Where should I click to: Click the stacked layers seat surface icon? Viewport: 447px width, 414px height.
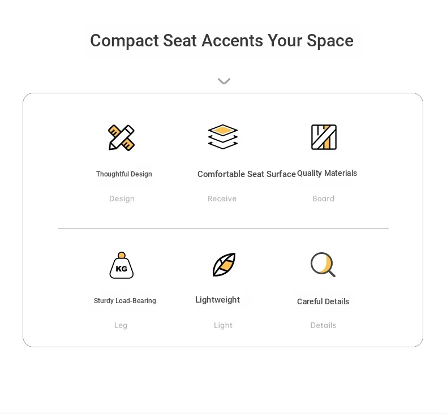(223, 137)
